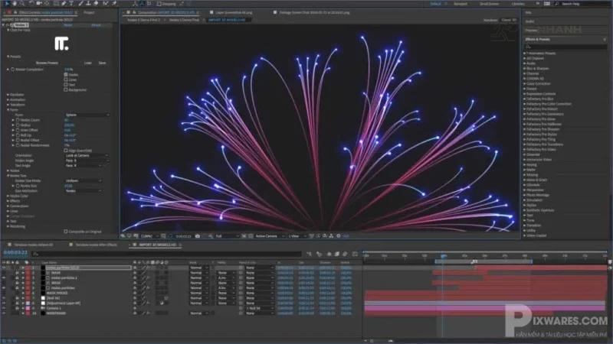Click the label tag column icon
613x344 pixels.
click(27, 262)
